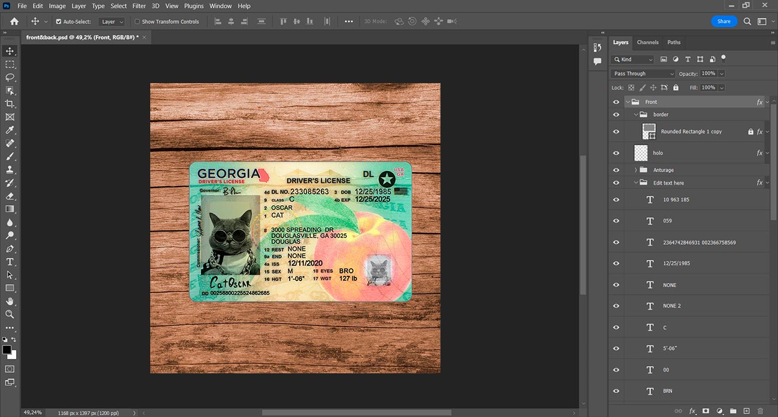
Task: Click the create new layer icon
Action: [746, 411]
